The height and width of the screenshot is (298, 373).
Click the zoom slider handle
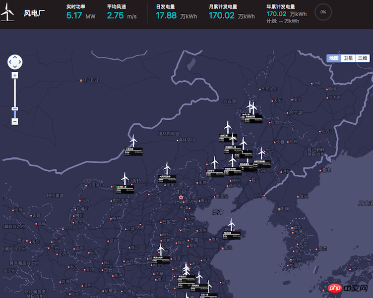click(15, 108)
